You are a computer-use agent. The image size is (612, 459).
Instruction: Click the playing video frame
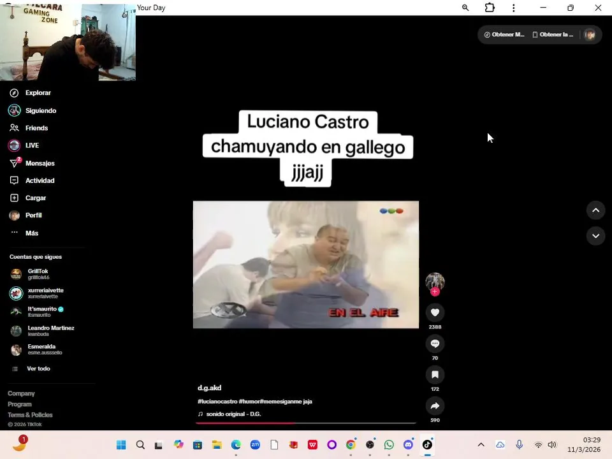[x=305, y=265]
